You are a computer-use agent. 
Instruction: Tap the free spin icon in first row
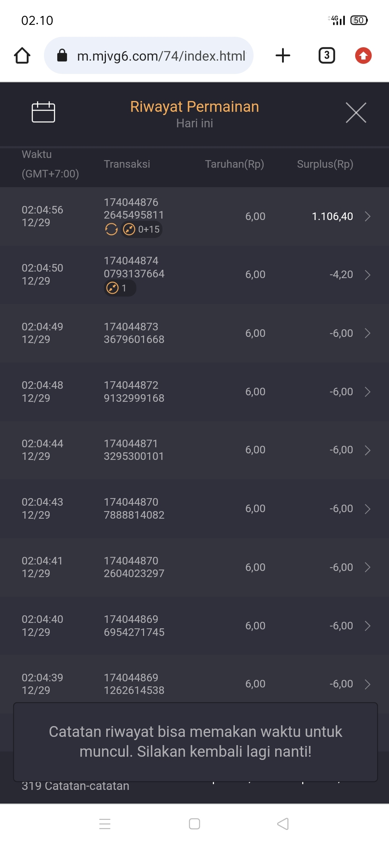click(x=111, y=229)
